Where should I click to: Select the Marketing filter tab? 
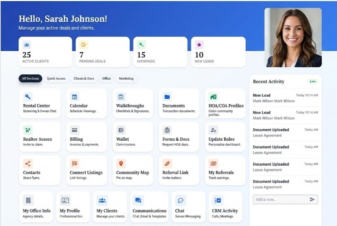tap(126, 78)
